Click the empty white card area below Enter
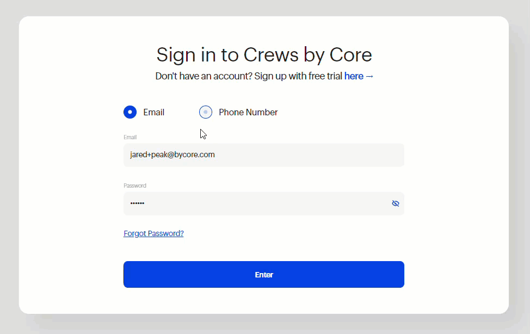The height and width of the screenshot is (334, 530). coord(264,301)
